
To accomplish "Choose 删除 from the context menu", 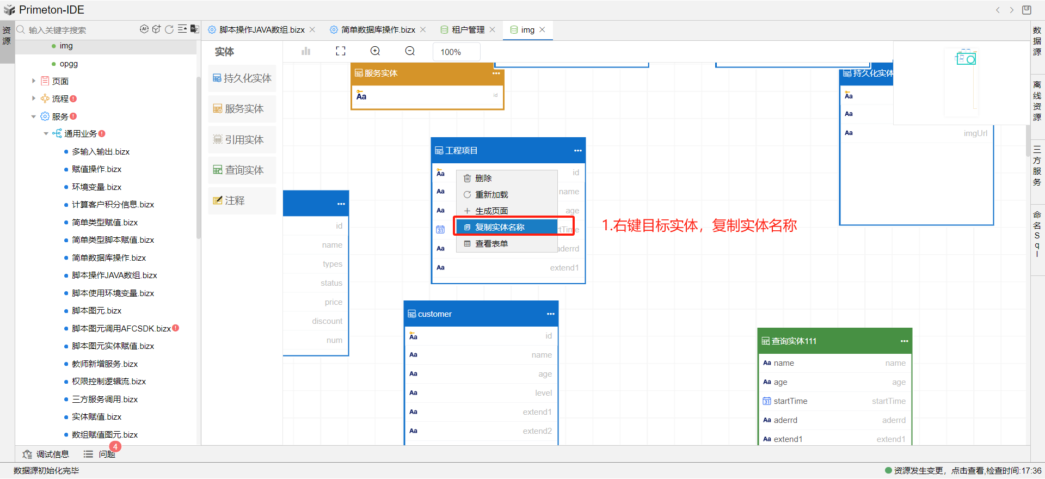I will pyautogui.click(x=483, y=179).
